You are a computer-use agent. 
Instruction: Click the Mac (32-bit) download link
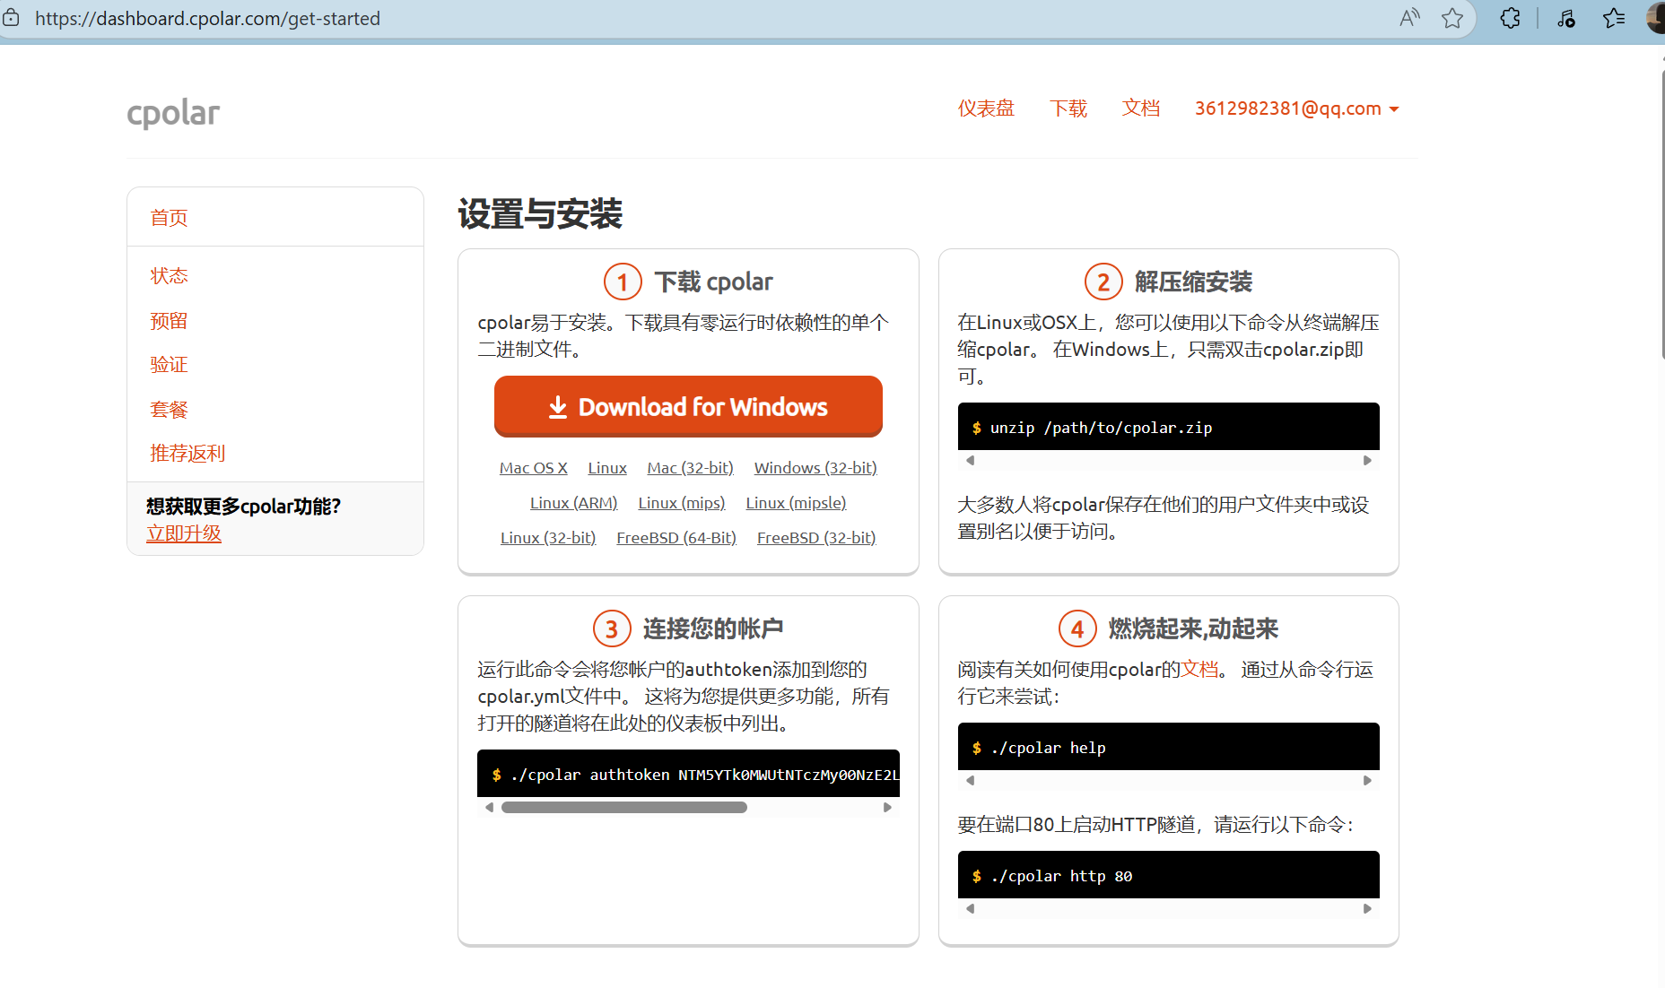691,468
